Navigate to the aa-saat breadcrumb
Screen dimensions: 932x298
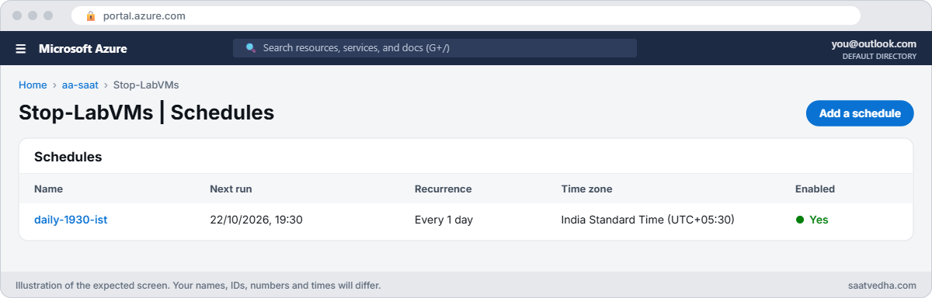(80, 85)
